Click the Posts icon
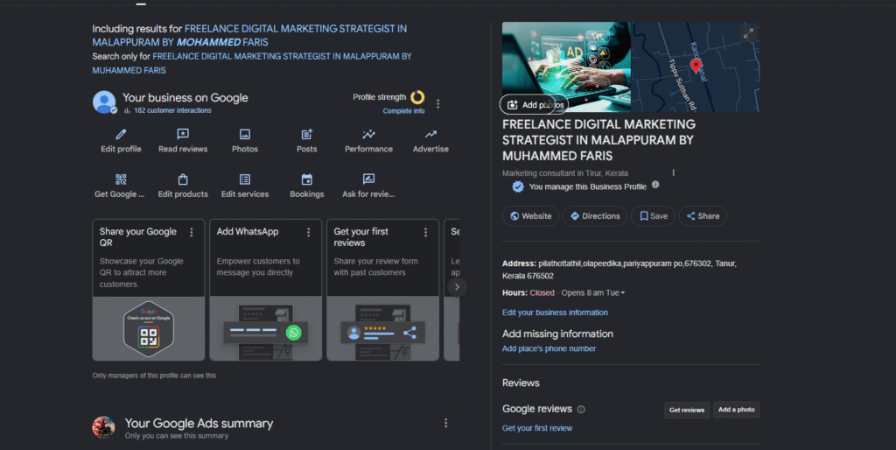The height and width of the screenshot is (450, 896). (307, 135)
